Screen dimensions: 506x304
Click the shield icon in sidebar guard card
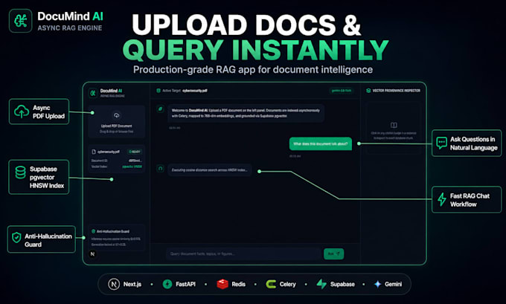click(x=93, y=231)
